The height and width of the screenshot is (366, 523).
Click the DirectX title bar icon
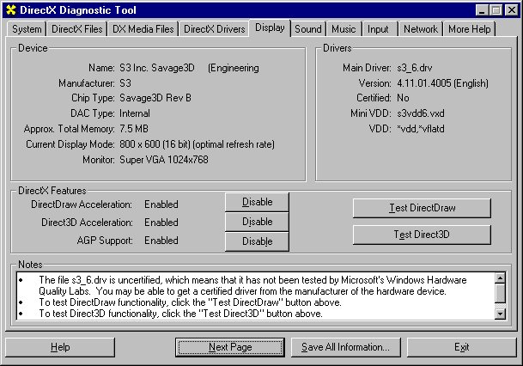coord(11,10)
